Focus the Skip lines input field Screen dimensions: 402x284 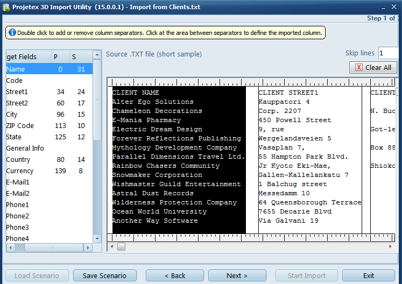pyautogui.click(x=388, y=53)
